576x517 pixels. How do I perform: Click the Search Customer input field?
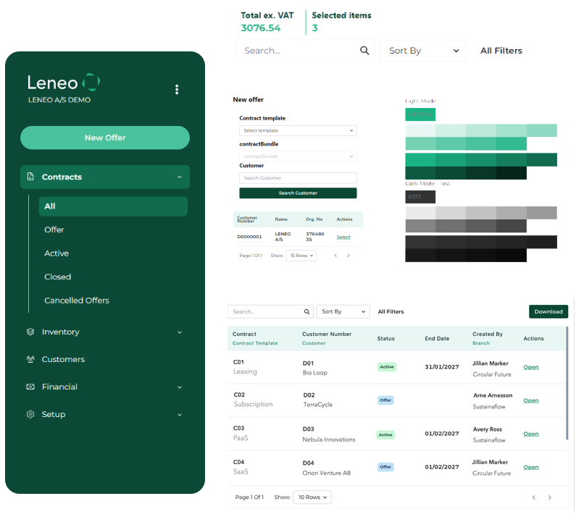(x=298, y=178)
